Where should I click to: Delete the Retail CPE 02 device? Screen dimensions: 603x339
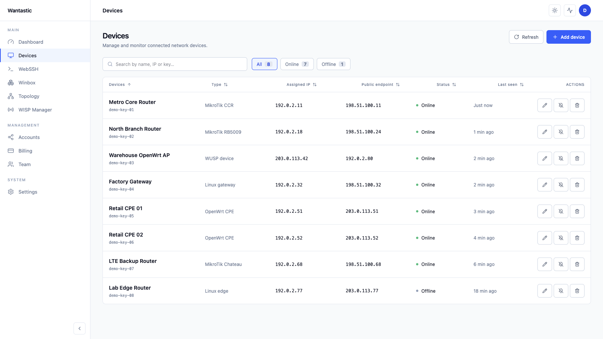click(x=577, y=238)
